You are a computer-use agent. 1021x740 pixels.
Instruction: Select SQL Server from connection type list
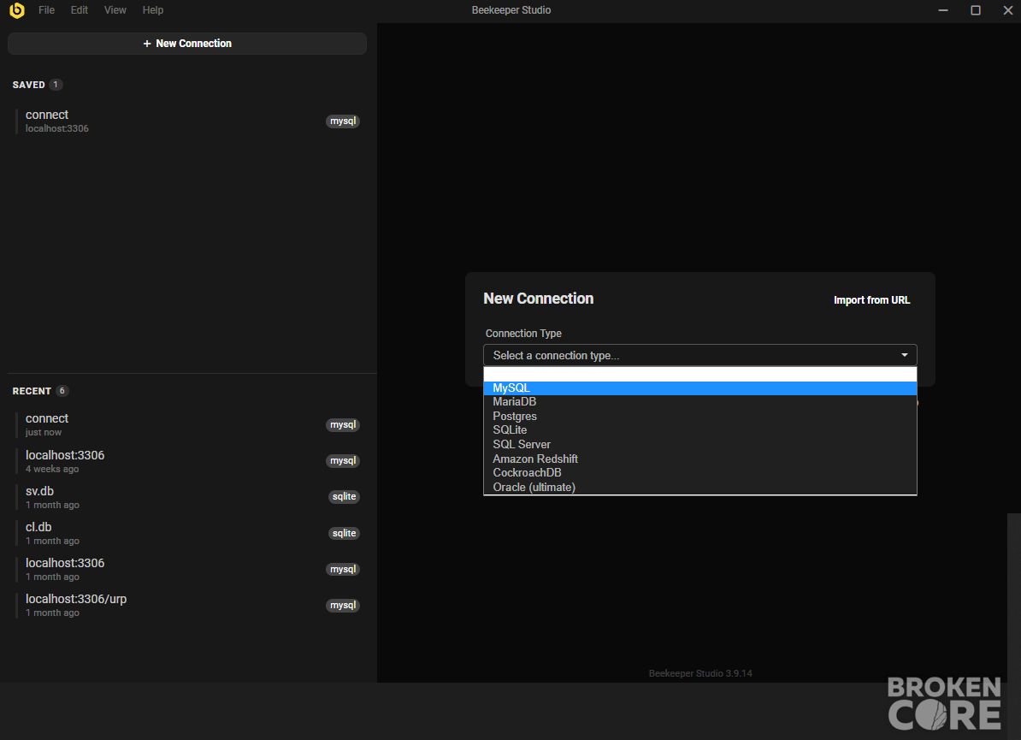(700, 444)
